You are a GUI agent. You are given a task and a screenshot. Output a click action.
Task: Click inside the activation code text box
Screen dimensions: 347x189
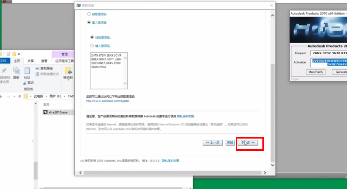pyautogui.click(x=107, y=71)
